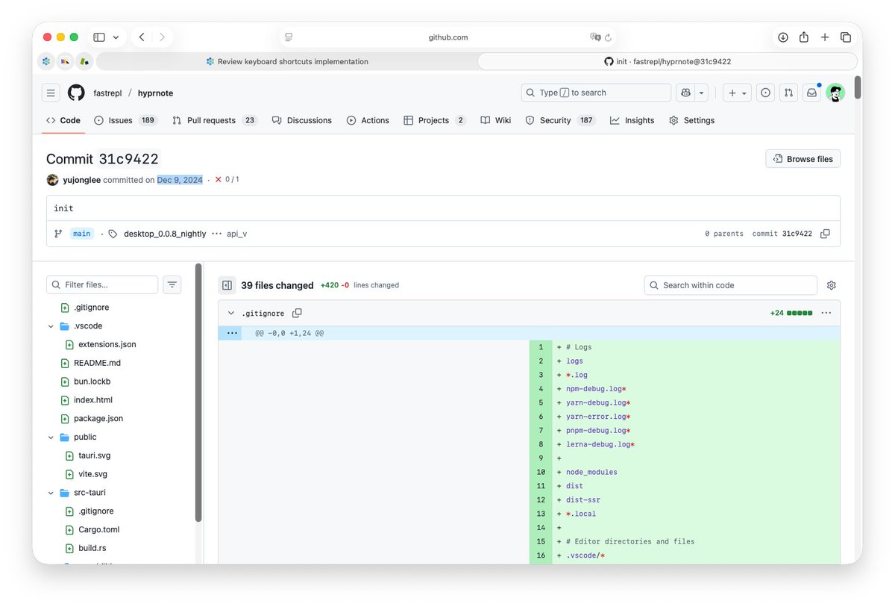This screenshot has height=607, width=895.
Task: Collapse the .gitignore diff chevron
Action: click(231, 314)
